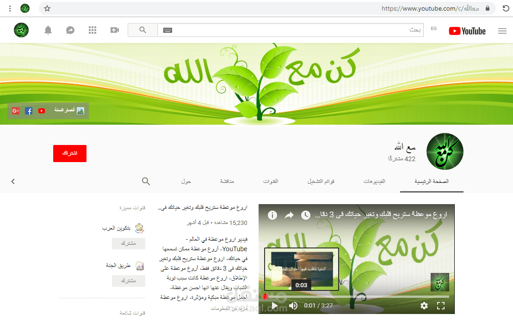
Task: Mute the video with the volume icon
Action: [x=293, y=305]
